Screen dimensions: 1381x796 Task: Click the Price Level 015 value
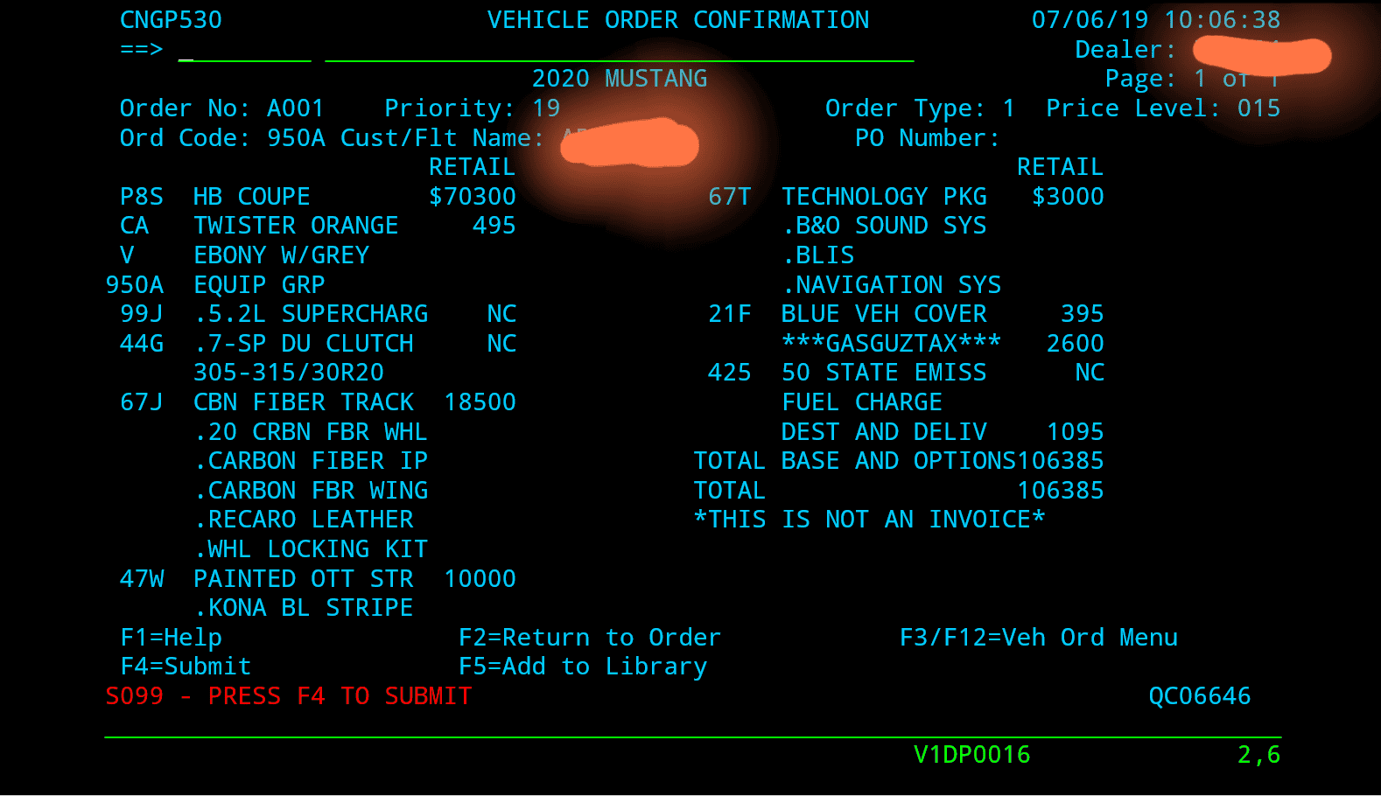click(x=1258, y=108)
